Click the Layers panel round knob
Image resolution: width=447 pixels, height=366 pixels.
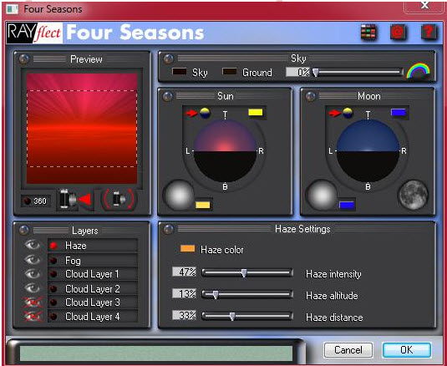[23, 230]
